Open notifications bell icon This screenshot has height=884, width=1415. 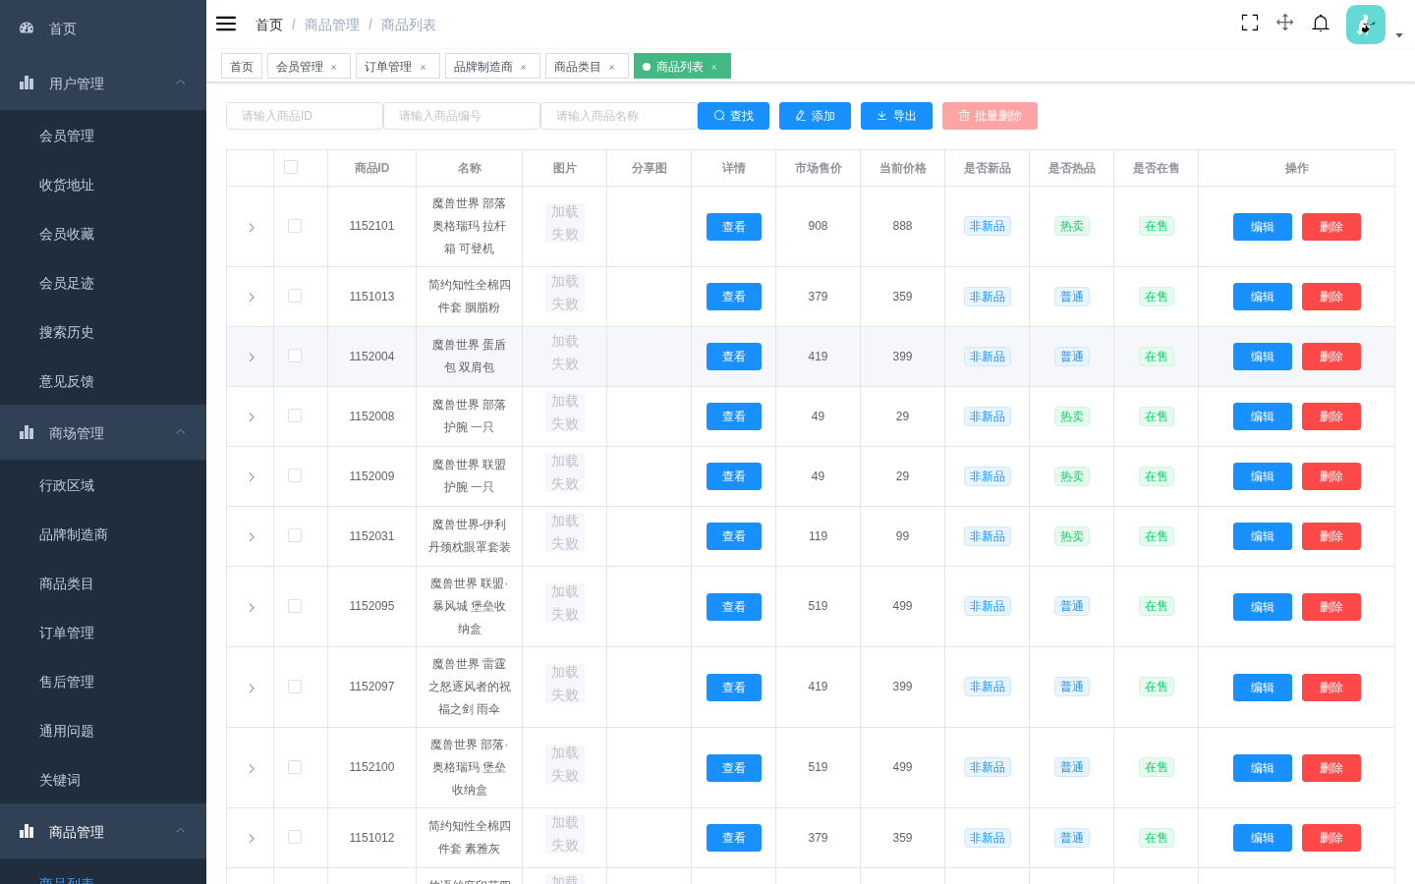[x=1321, y=23]
